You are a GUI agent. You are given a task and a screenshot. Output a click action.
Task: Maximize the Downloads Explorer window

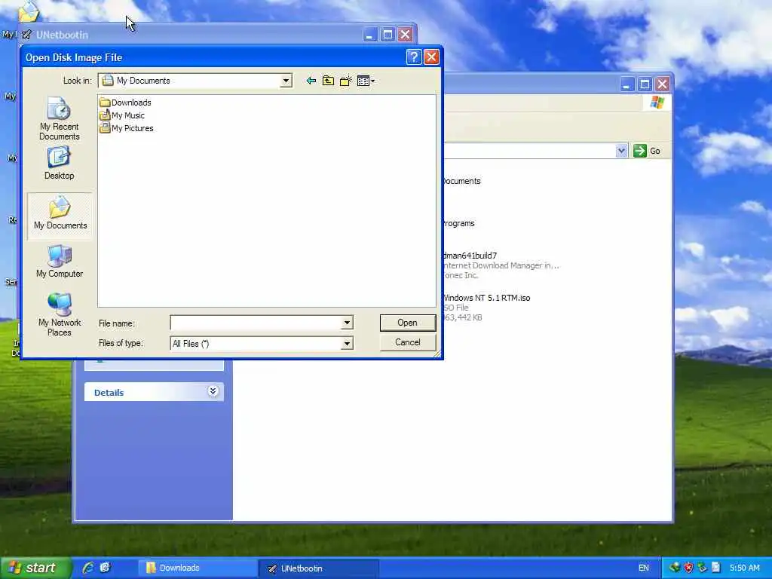(x=645, y=84)
